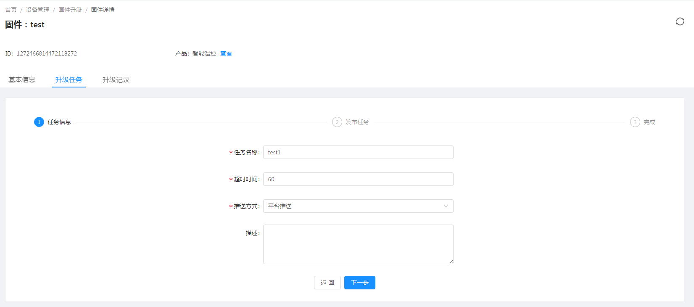Screen dimensions: 694x307
Task: Click the chevron arrow in 推送方式 field
Action: (x=446, y=206)
